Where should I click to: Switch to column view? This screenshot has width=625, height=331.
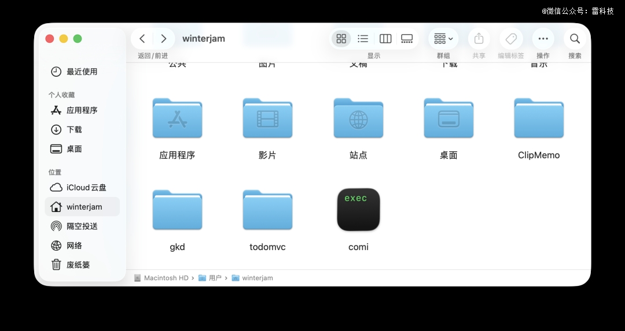pyautogui.click(x=385, y=39)
